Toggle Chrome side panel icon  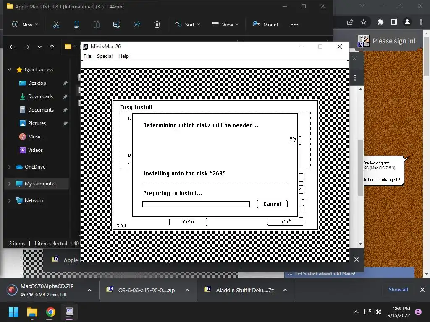click(394, 22)
